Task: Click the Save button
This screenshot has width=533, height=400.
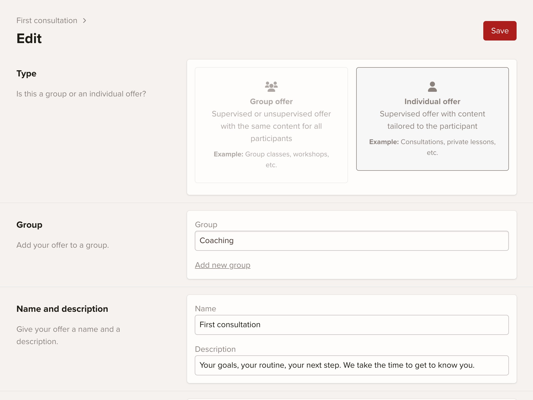Action: tap(500, 31)
